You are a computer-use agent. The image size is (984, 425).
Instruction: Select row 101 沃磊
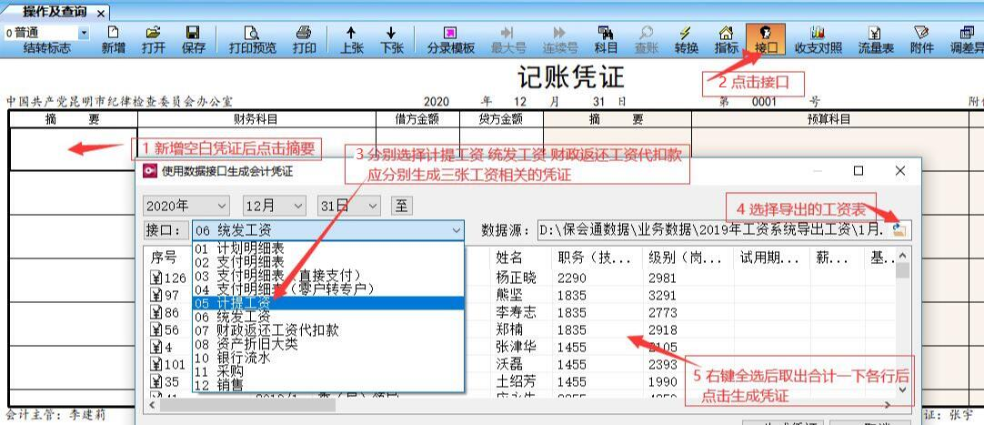520,365
